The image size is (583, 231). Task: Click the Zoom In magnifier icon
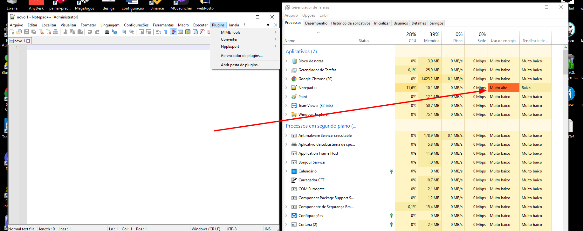point(124,32)
